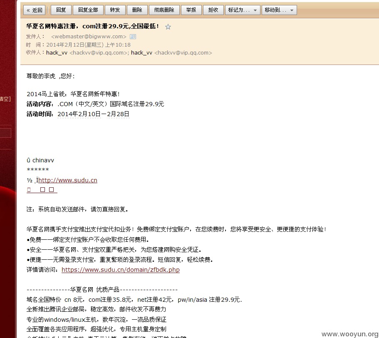Screen dimensions: 379x338
Task: Open sender contact card icon
Action: [133, 37]
